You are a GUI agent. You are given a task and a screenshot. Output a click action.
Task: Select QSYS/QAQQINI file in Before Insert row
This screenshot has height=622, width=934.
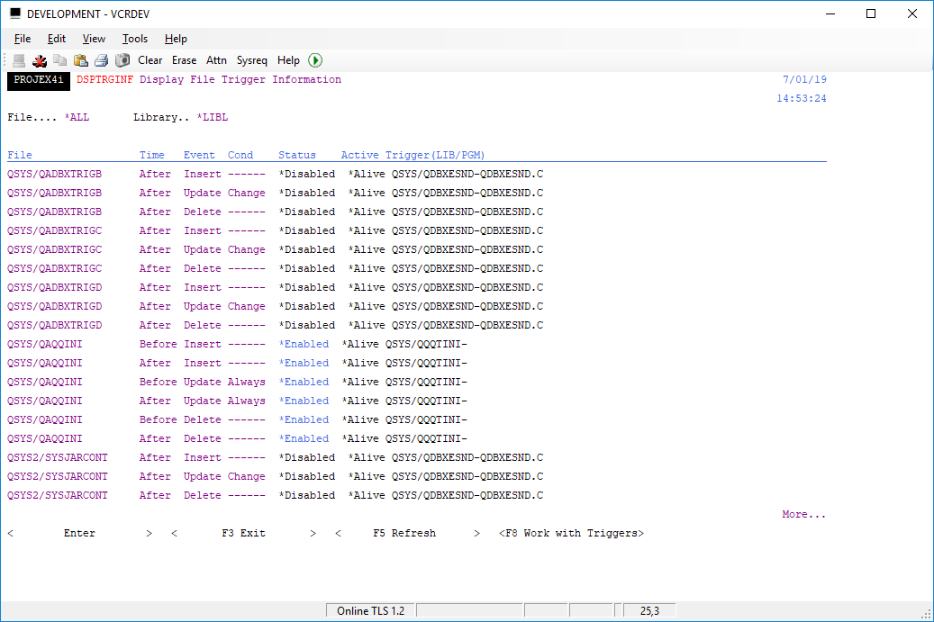pos(45,345)
